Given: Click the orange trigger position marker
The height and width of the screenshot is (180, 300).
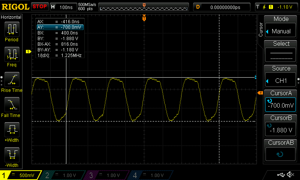Looking at the screenshot, I should (144, 18).
